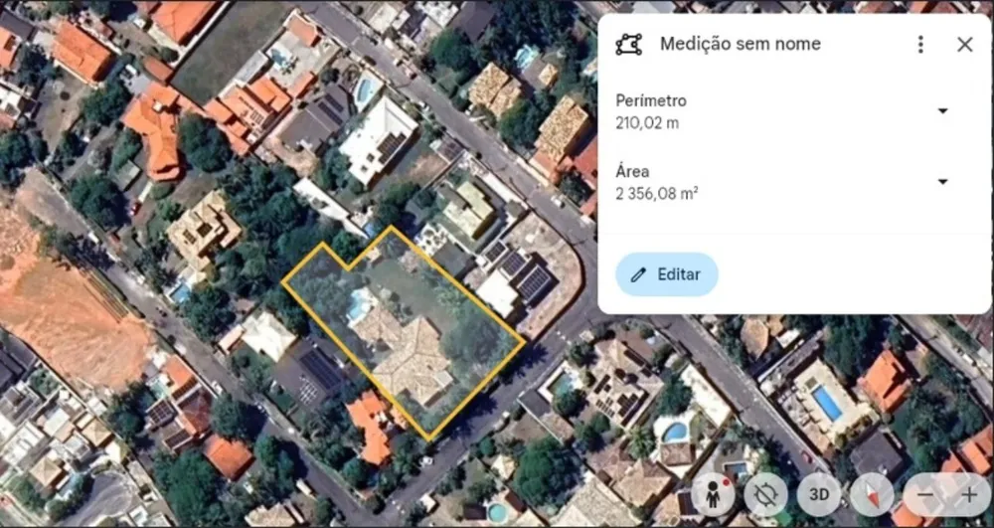The width and height of the screenshot is (994, 528).
Task: Toggle the 3D view button
Action: (x=819, y=494)
